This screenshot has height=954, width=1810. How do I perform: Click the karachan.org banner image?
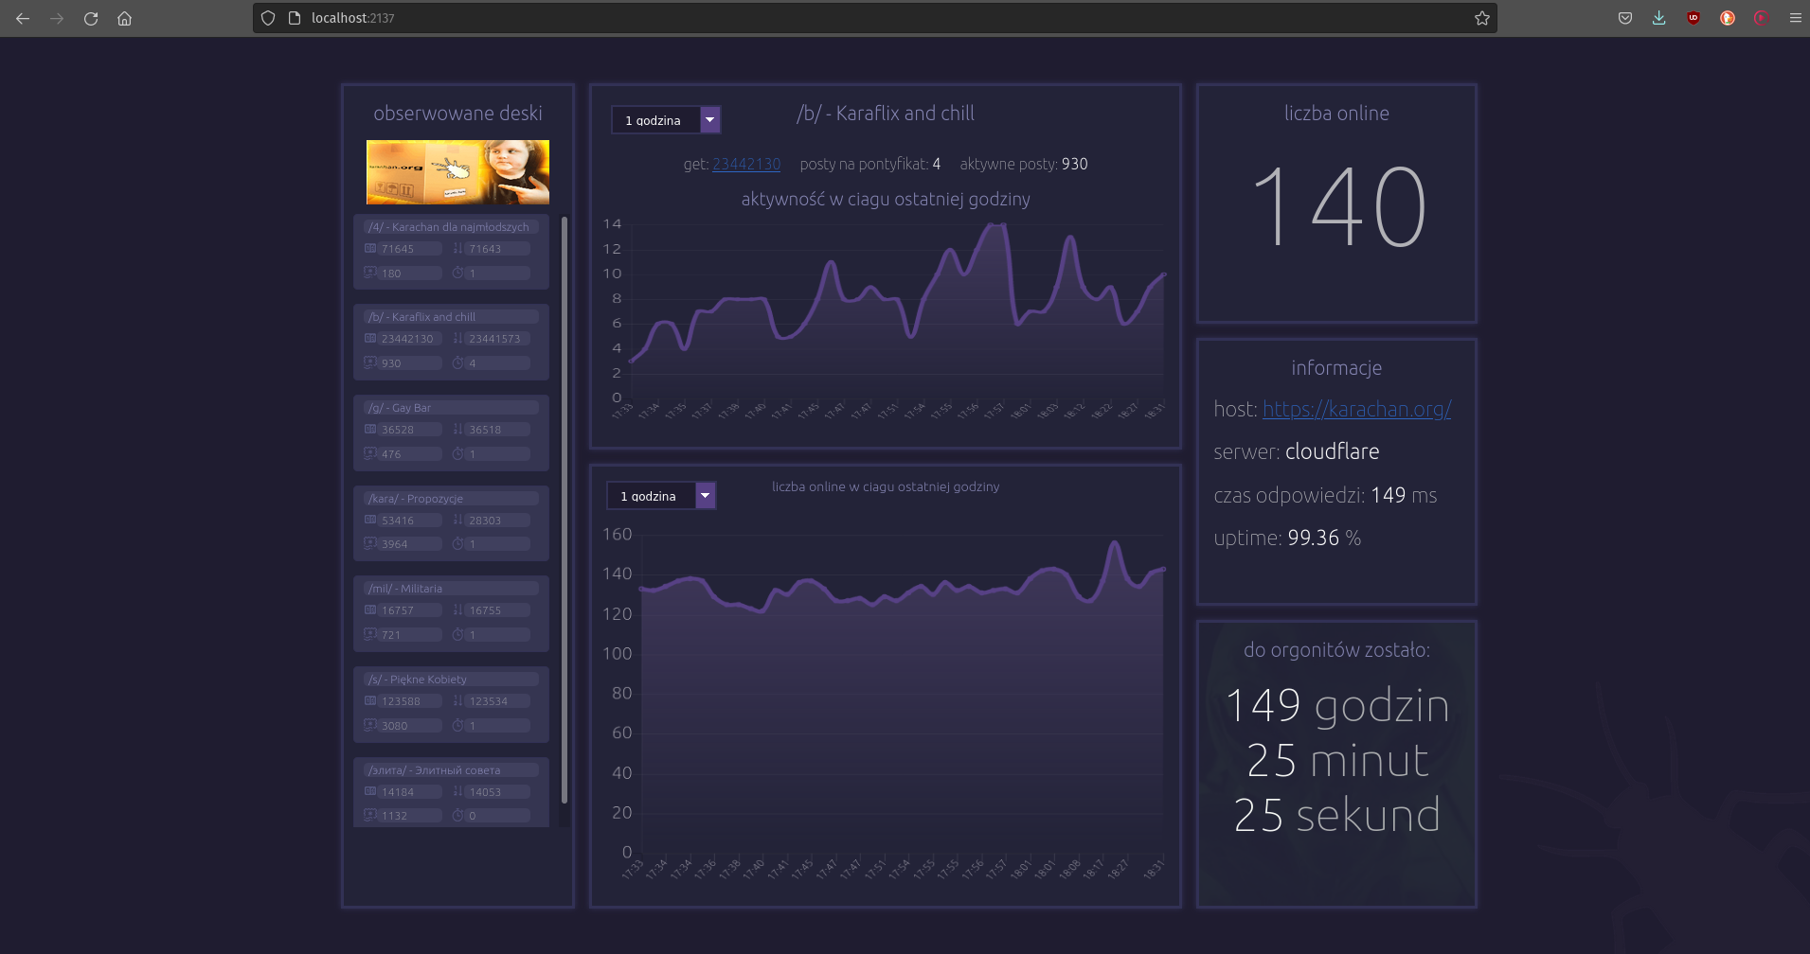pyautogui.click(x=457, y=172)
